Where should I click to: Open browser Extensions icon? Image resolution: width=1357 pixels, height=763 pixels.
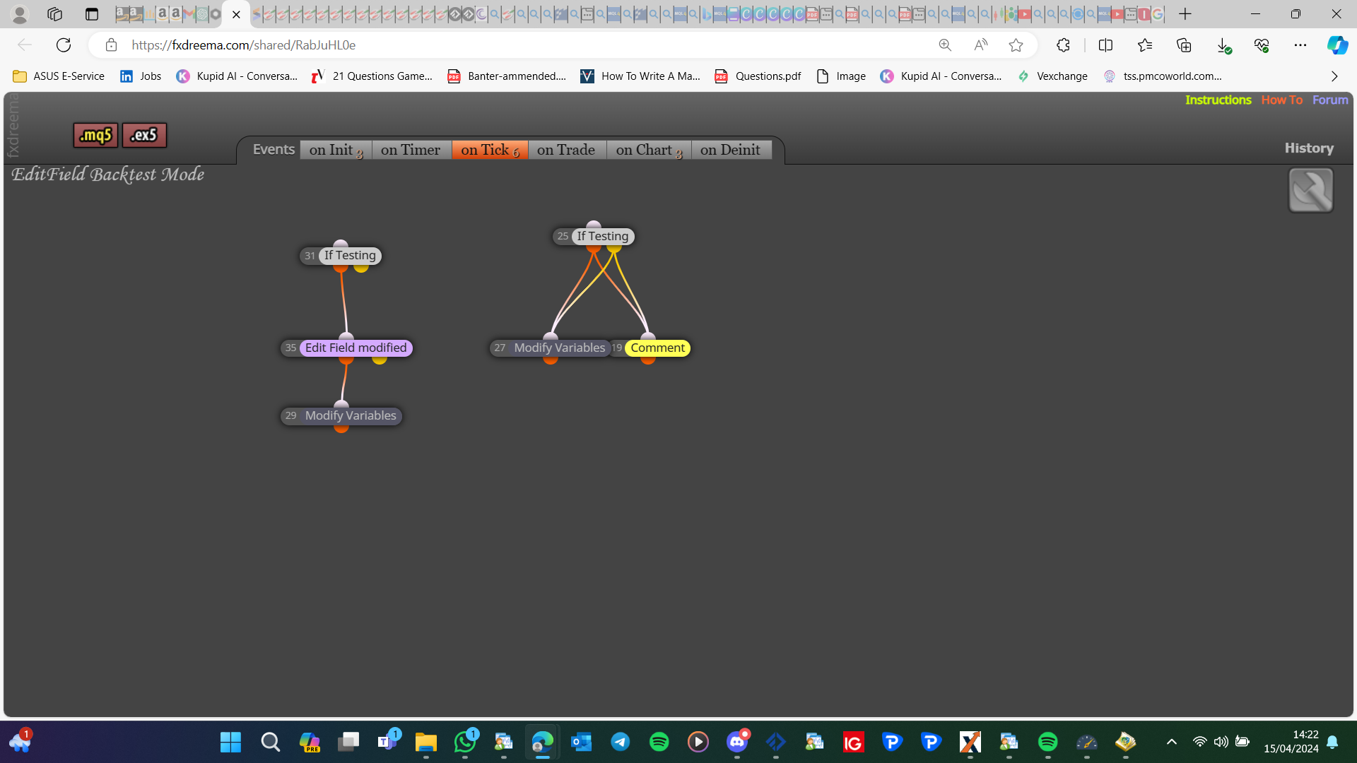point(1063,45)
